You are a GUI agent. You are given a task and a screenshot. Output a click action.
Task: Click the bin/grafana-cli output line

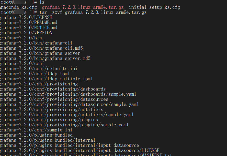click(x=36, y=43)
